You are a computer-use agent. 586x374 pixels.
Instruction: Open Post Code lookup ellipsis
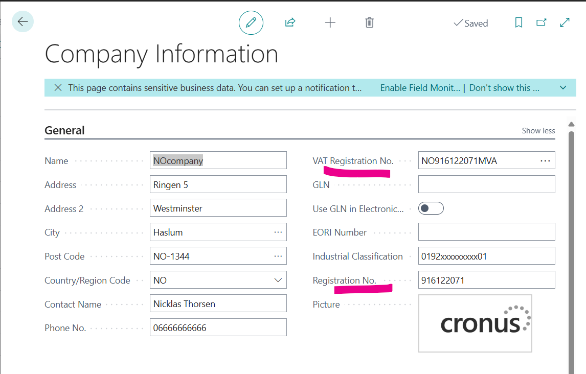(278, 256)
